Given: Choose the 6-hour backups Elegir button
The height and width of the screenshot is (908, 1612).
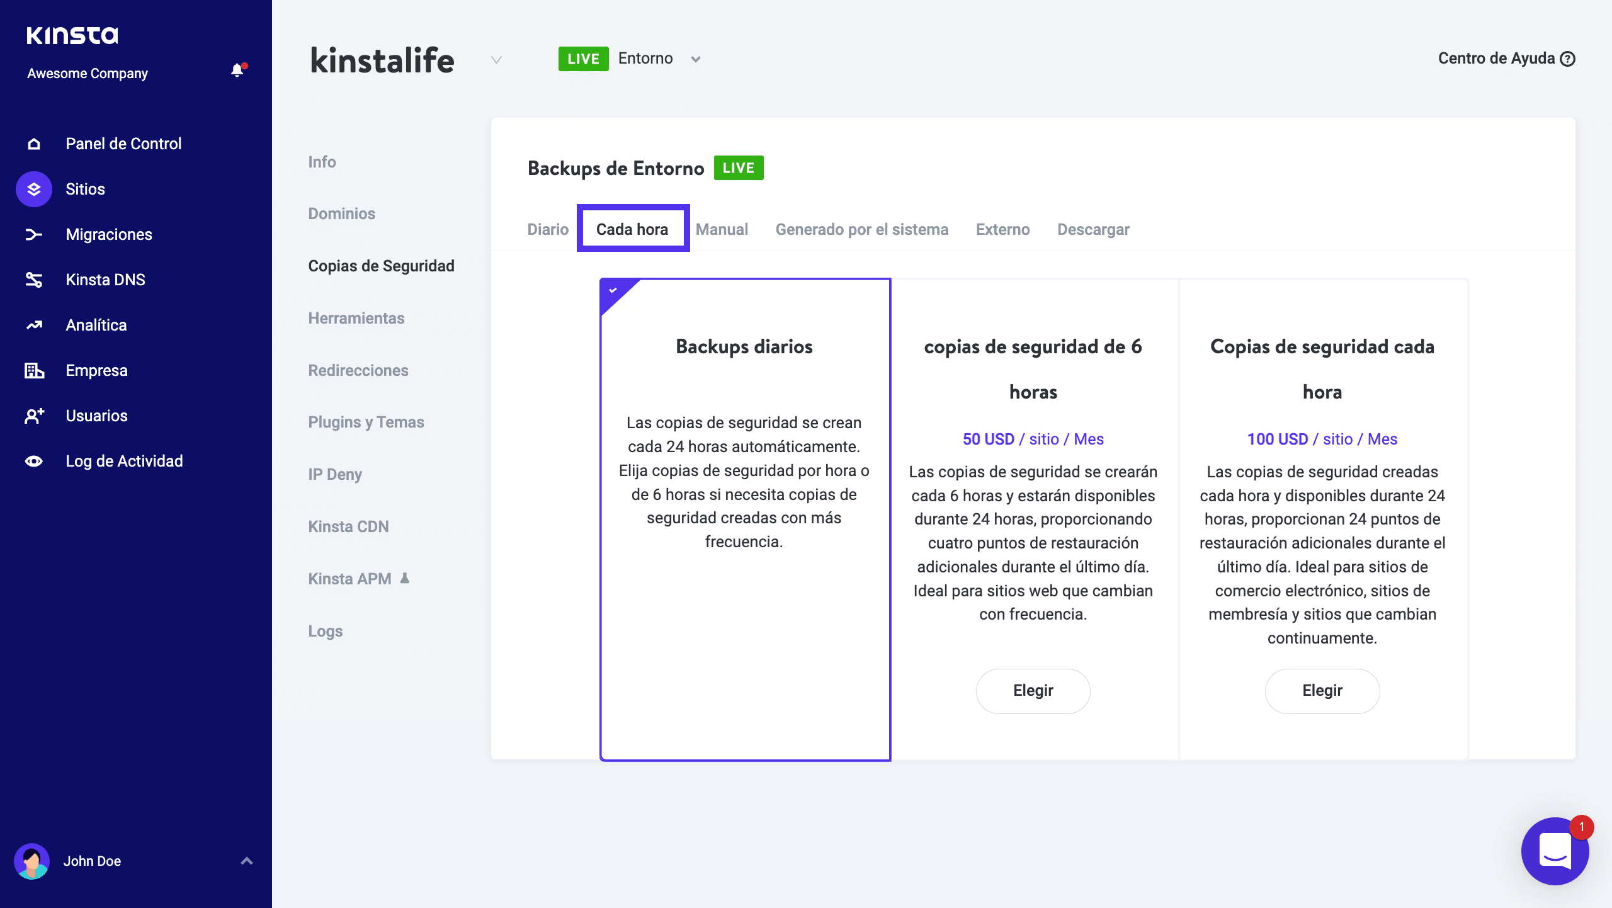Looking at the screenshot, I should point(1033,691).
